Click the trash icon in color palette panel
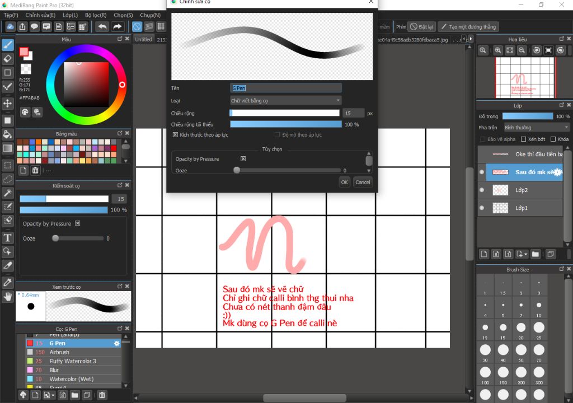Viewport: 573px width, 403px height. [35, 170]
